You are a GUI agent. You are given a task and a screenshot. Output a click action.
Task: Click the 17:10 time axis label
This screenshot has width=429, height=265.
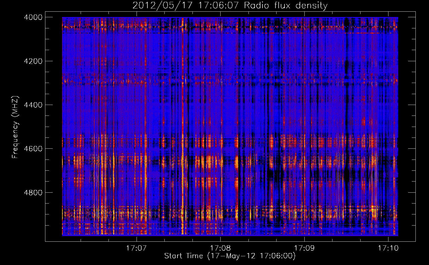388,248
